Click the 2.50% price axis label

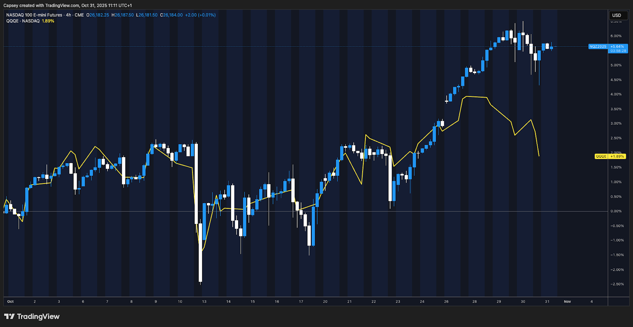pos(616,138)
